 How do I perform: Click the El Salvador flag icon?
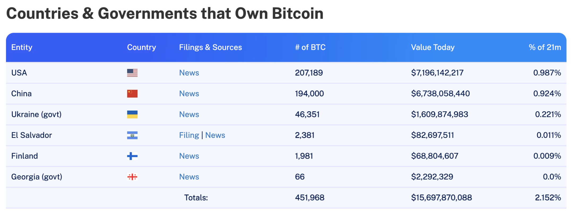[132, 135]
